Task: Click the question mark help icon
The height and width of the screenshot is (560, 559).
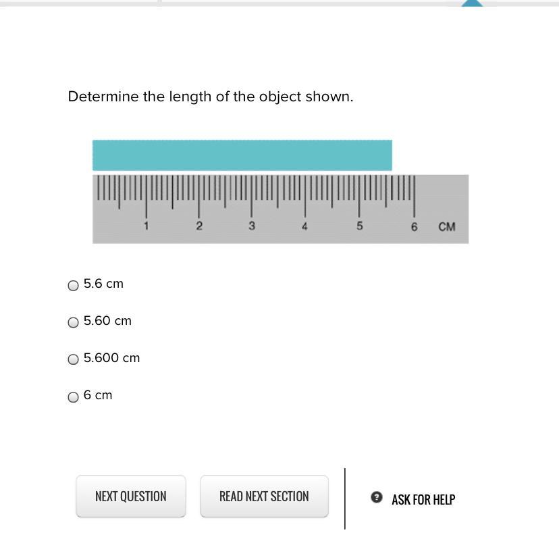Action: 376,497
